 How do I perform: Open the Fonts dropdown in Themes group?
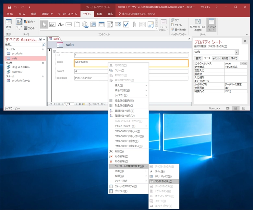pyautogui.click(x=30, y=28)
